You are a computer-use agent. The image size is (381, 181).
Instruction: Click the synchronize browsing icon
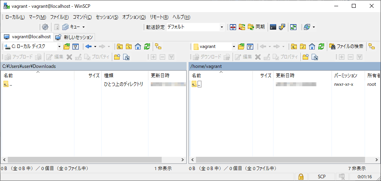(242, 27)
